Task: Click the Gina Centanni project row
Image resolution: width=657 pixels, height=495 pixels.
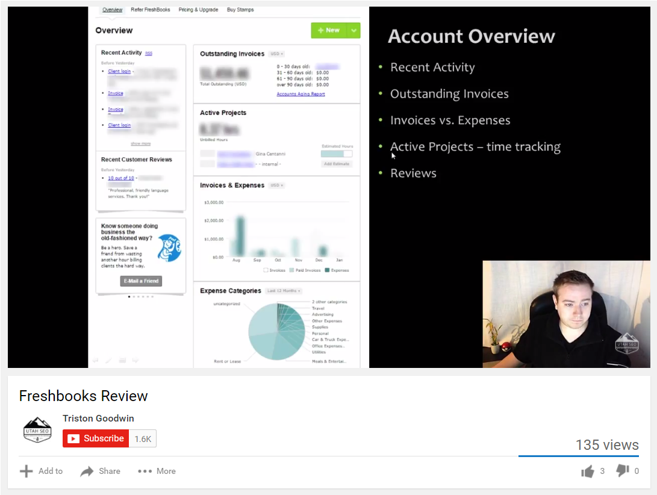Action: 276,154
